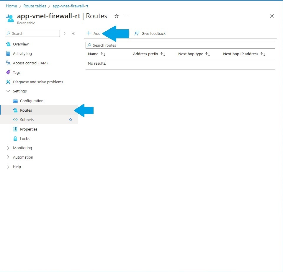283x272 pixels.
Task: Click the Add button label
Action: pos(97,33)
